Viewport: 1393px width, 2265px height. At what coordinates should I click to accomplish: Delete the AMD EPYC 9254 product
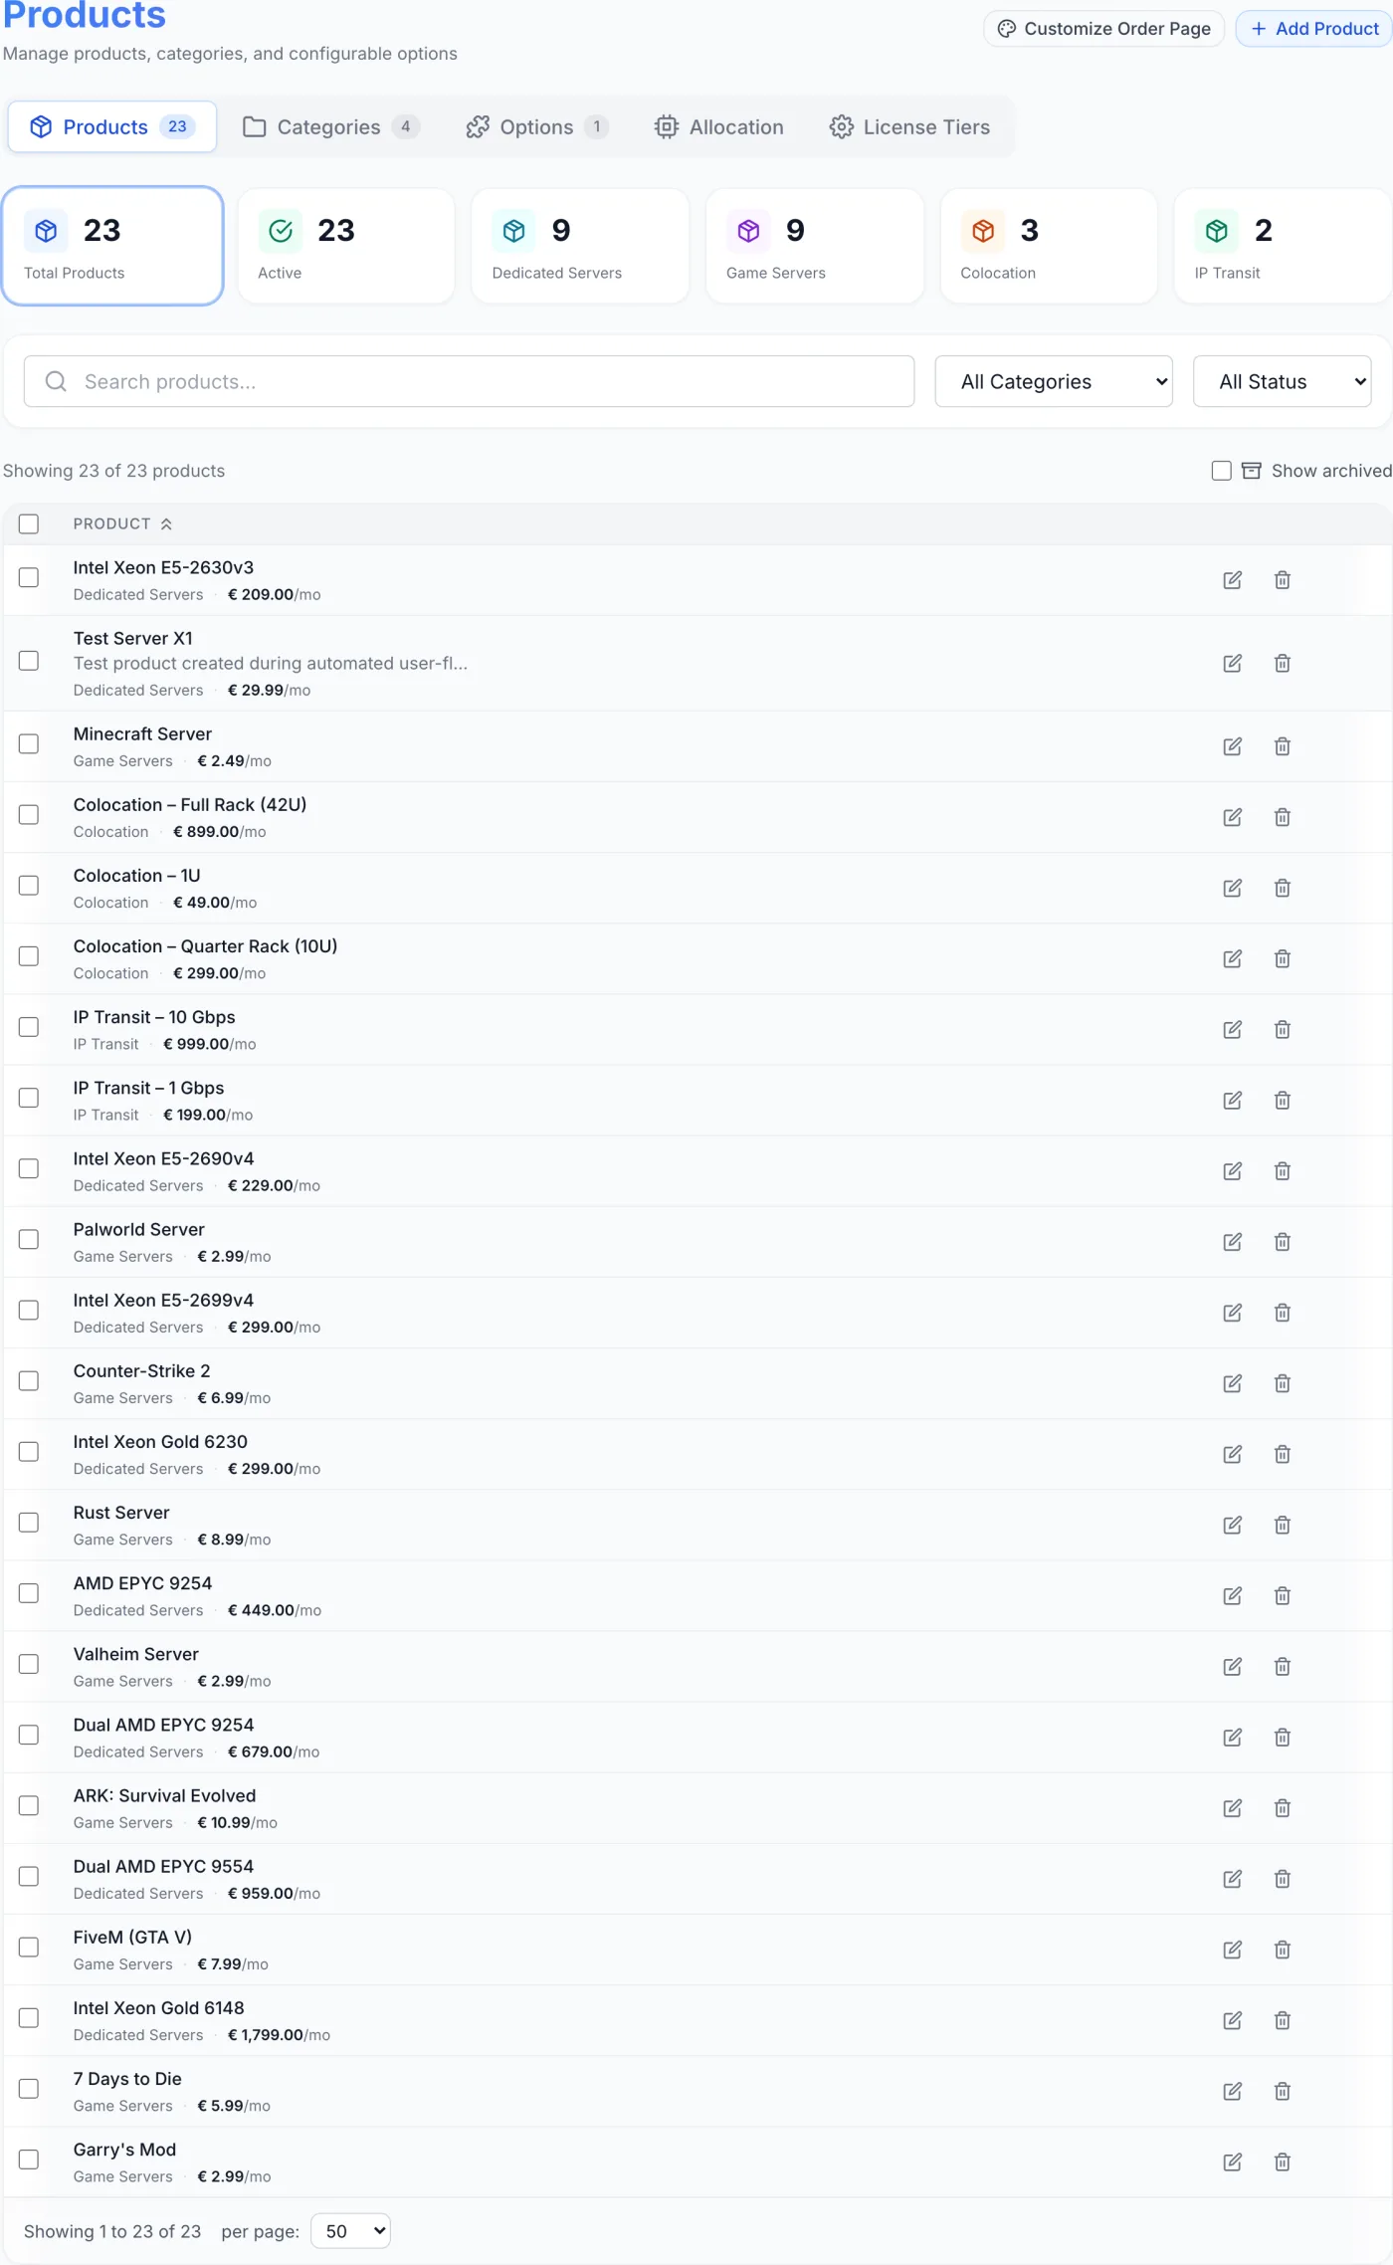(1282, 1595)
